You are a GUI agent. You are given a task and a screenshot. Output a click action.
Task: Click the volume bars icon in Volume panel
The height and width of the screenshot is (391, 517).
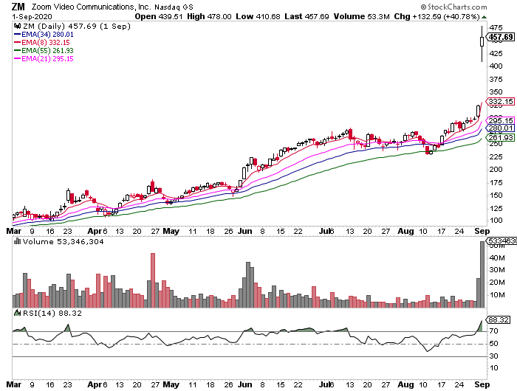18,242
